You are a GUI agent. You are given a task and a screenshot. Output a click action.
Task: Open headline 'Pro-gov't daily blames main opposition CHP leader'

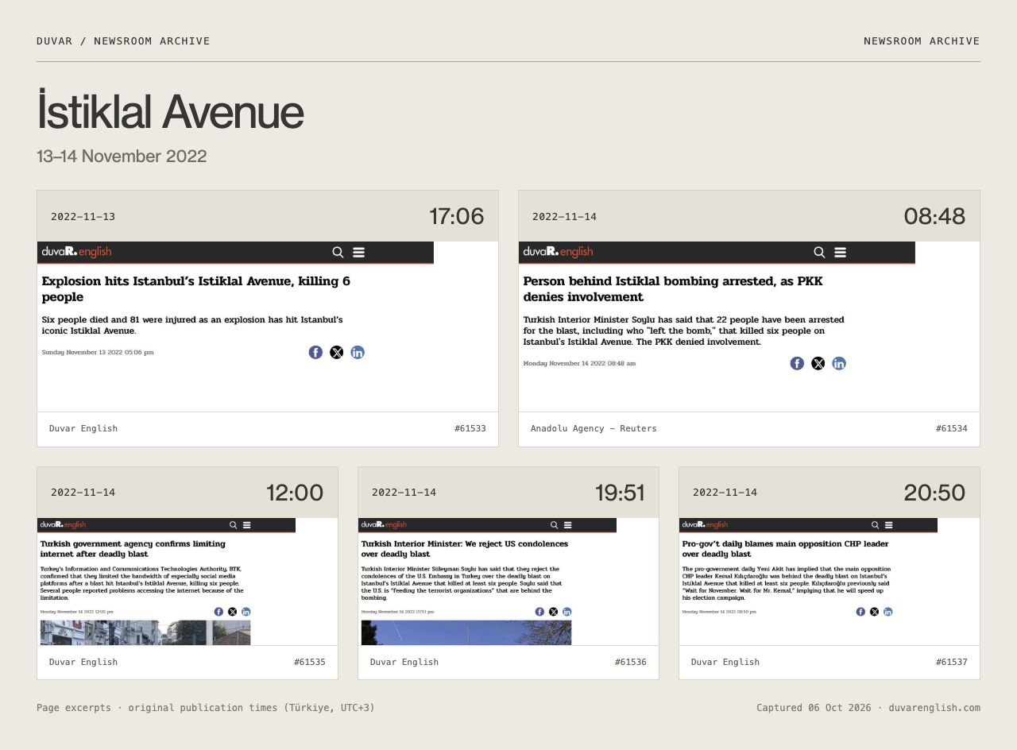tap(785, 549)
